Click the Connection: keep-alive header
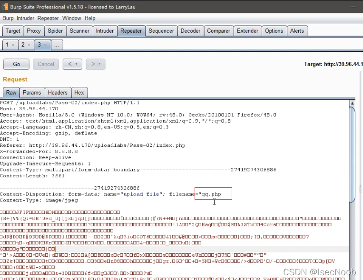Viewport: 363px width, 280px height. tap(36, 157)
